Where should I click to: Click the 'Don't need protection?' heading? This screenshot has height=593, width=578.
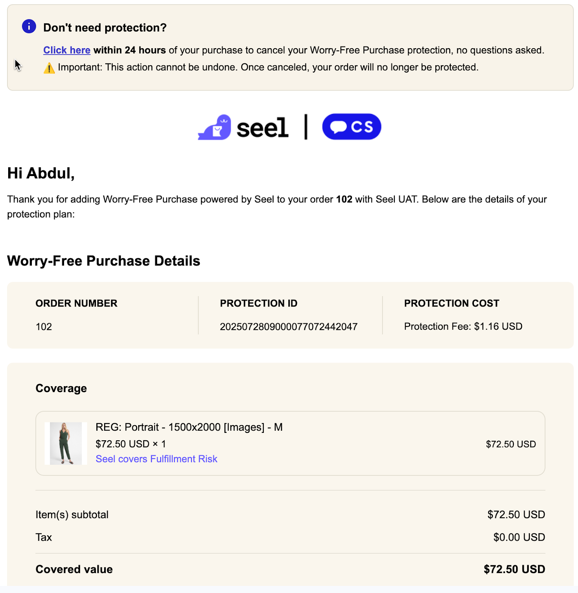tap(105, 27)
